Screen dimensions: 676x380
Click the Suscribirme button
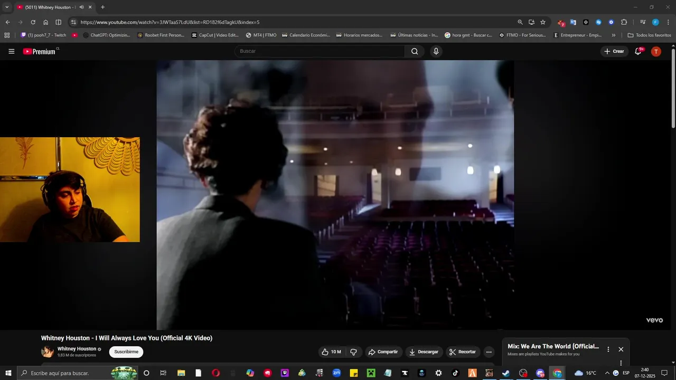126,352
